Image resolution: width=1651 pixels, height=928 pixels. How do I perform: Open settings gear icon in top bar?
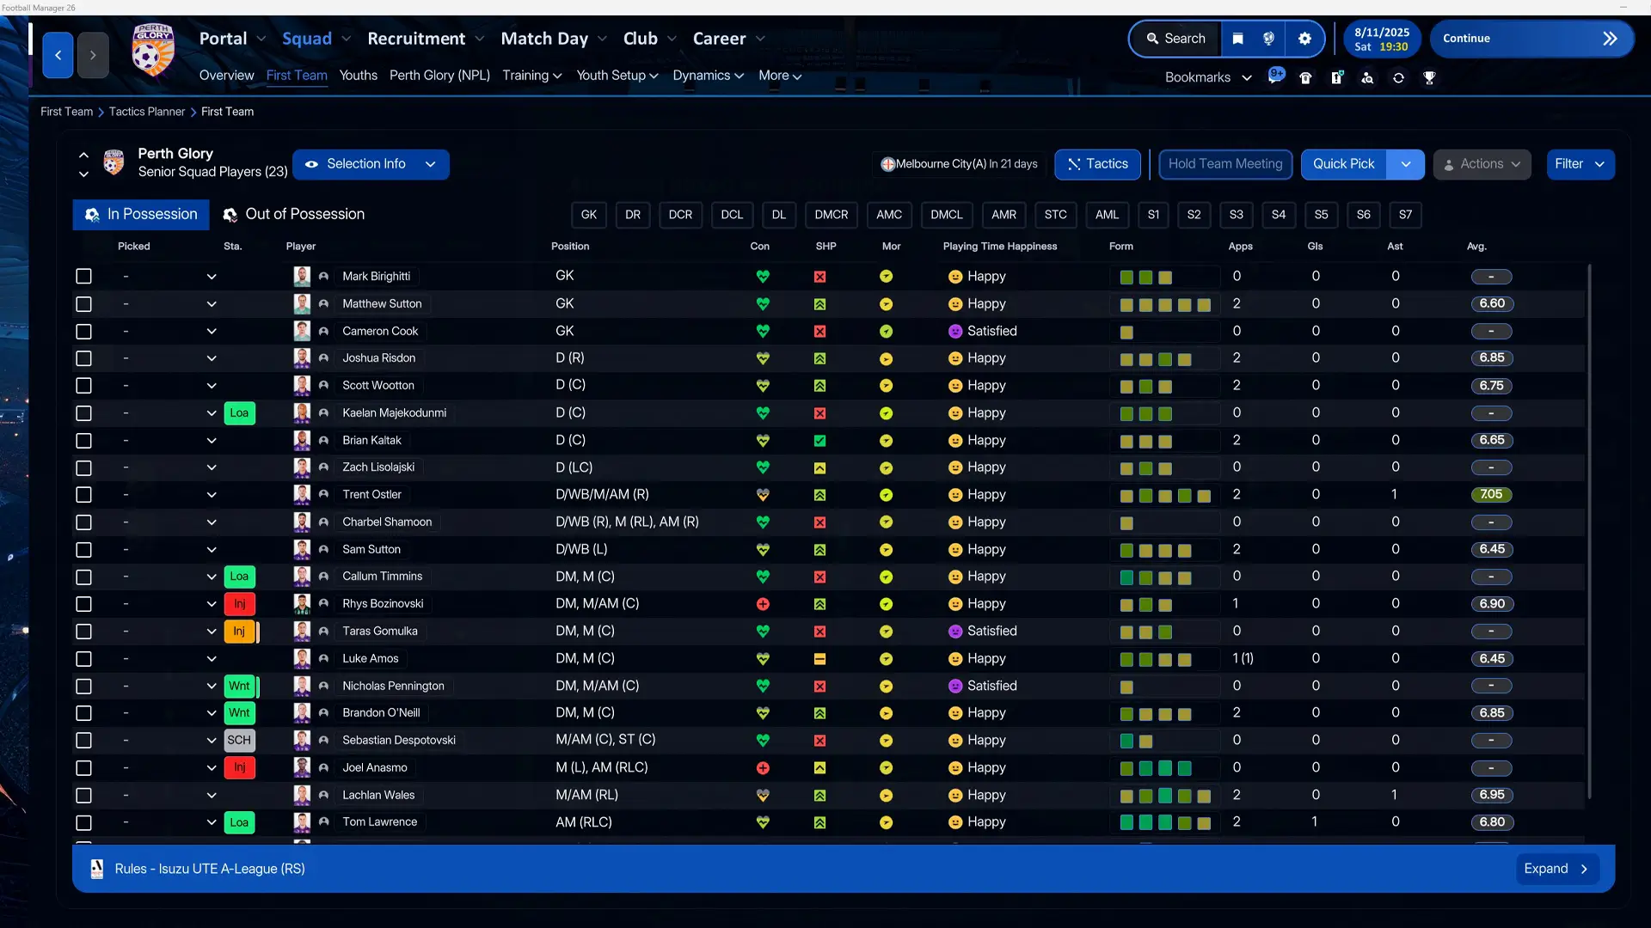(1304, 39)
